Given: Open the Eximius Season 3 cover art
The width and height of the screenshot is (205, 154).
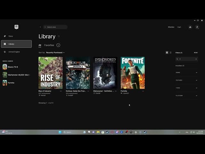Looking at the screenshot, I should [x=78, y=73].
